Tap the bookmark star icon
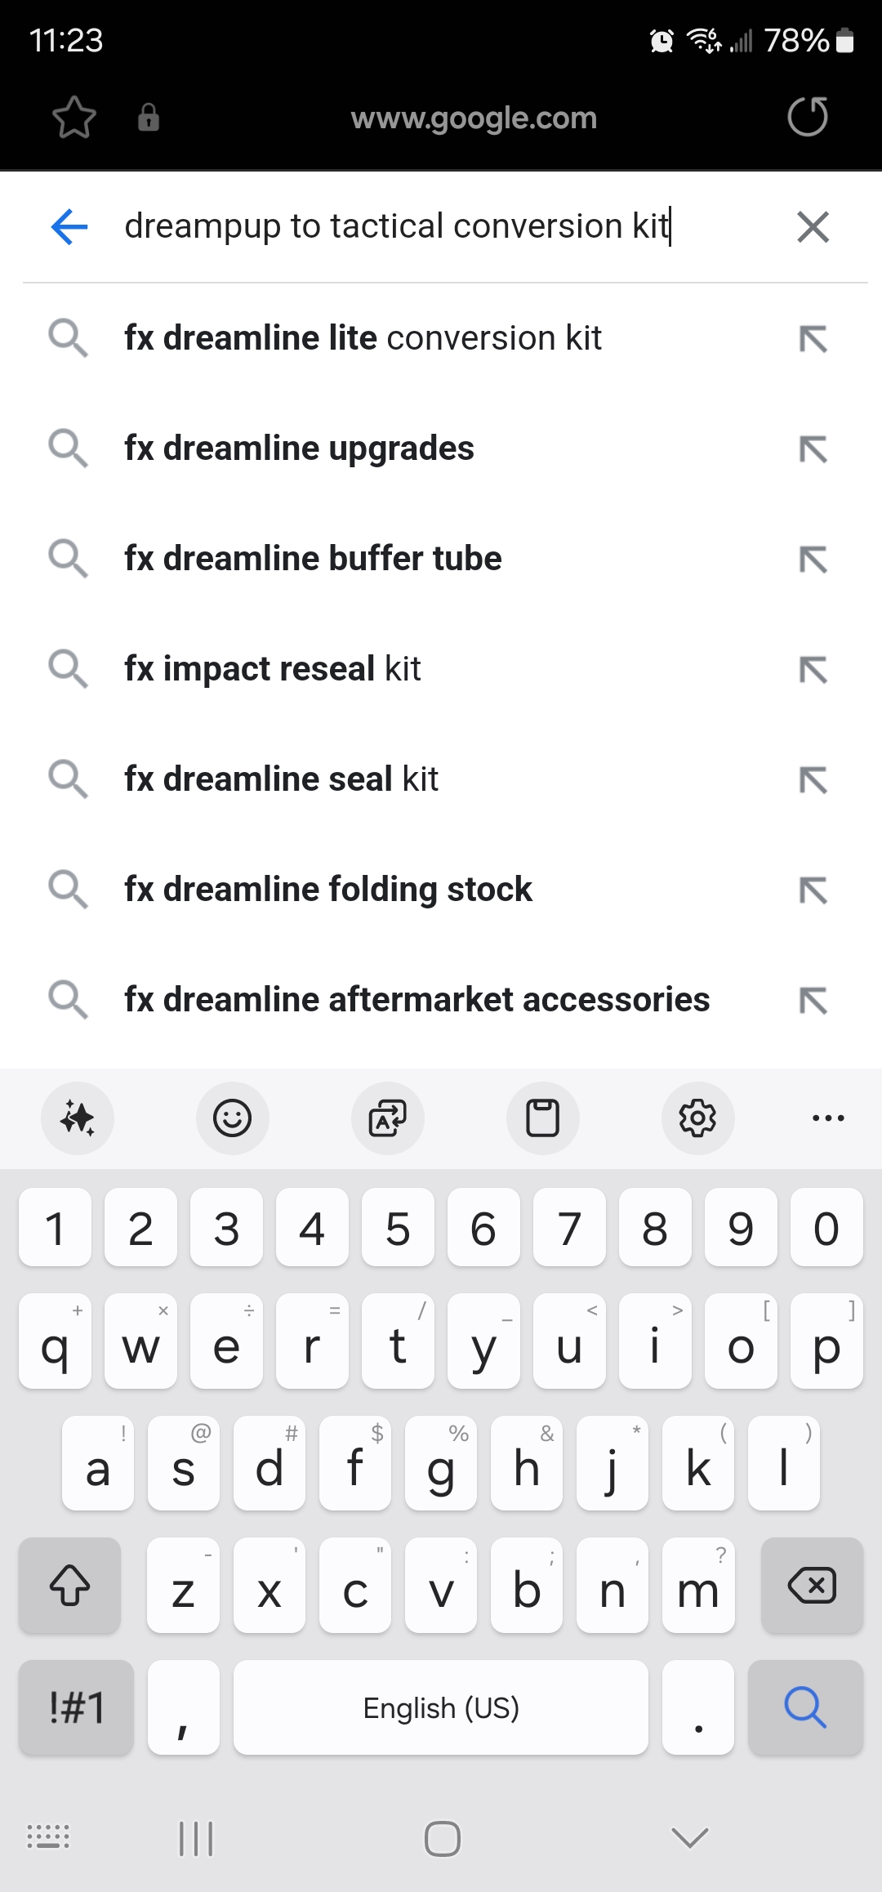 pyautogui.click(x=74, y=118)
